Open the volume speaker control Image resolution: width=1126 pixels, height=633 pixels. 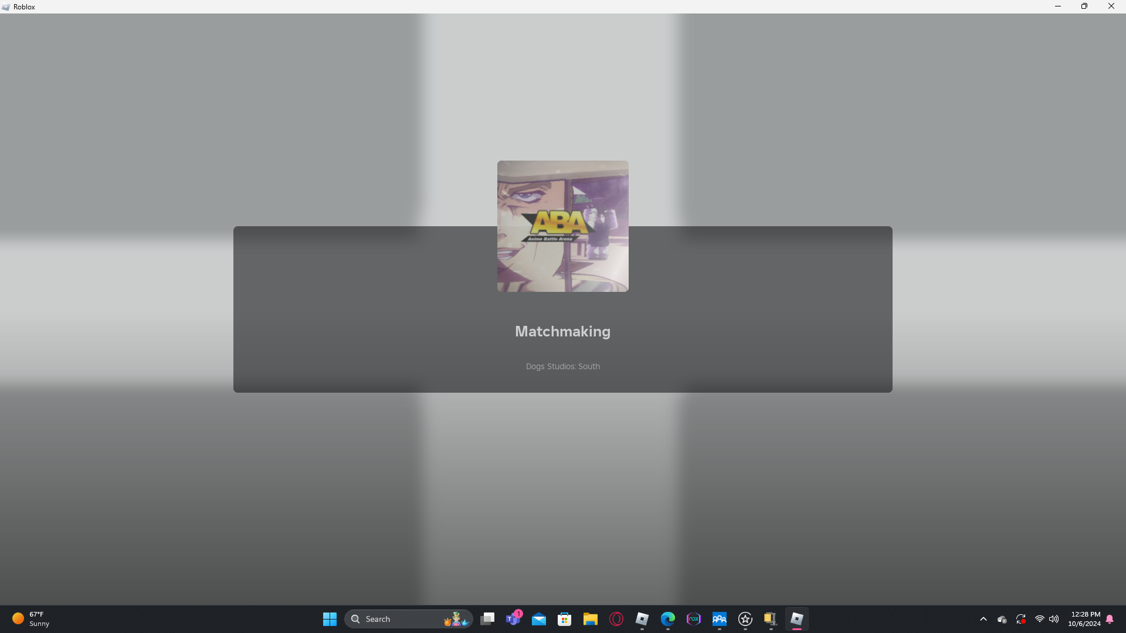click(1054, 619)
